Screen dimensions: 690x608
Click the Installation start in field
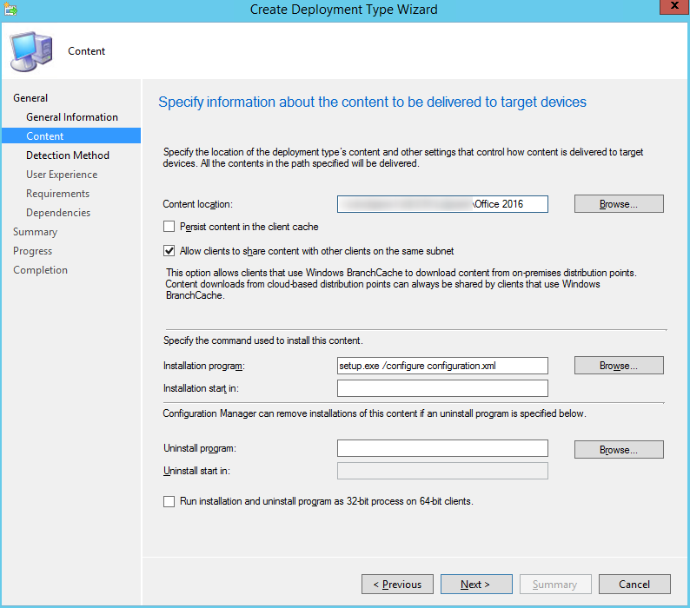click(x=442, y=388)
